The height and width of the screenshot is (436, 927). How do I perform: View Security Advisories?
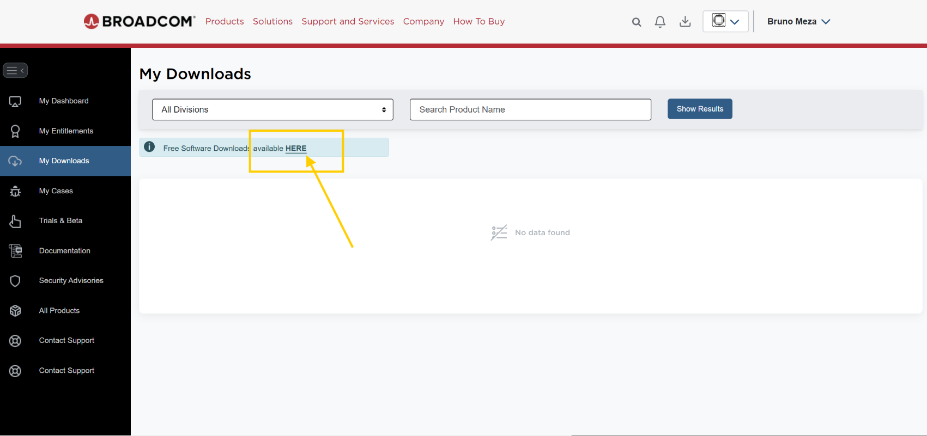point(65,281)
